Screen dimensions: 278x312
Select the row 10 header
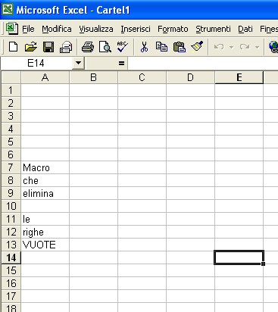click(11, 206)
